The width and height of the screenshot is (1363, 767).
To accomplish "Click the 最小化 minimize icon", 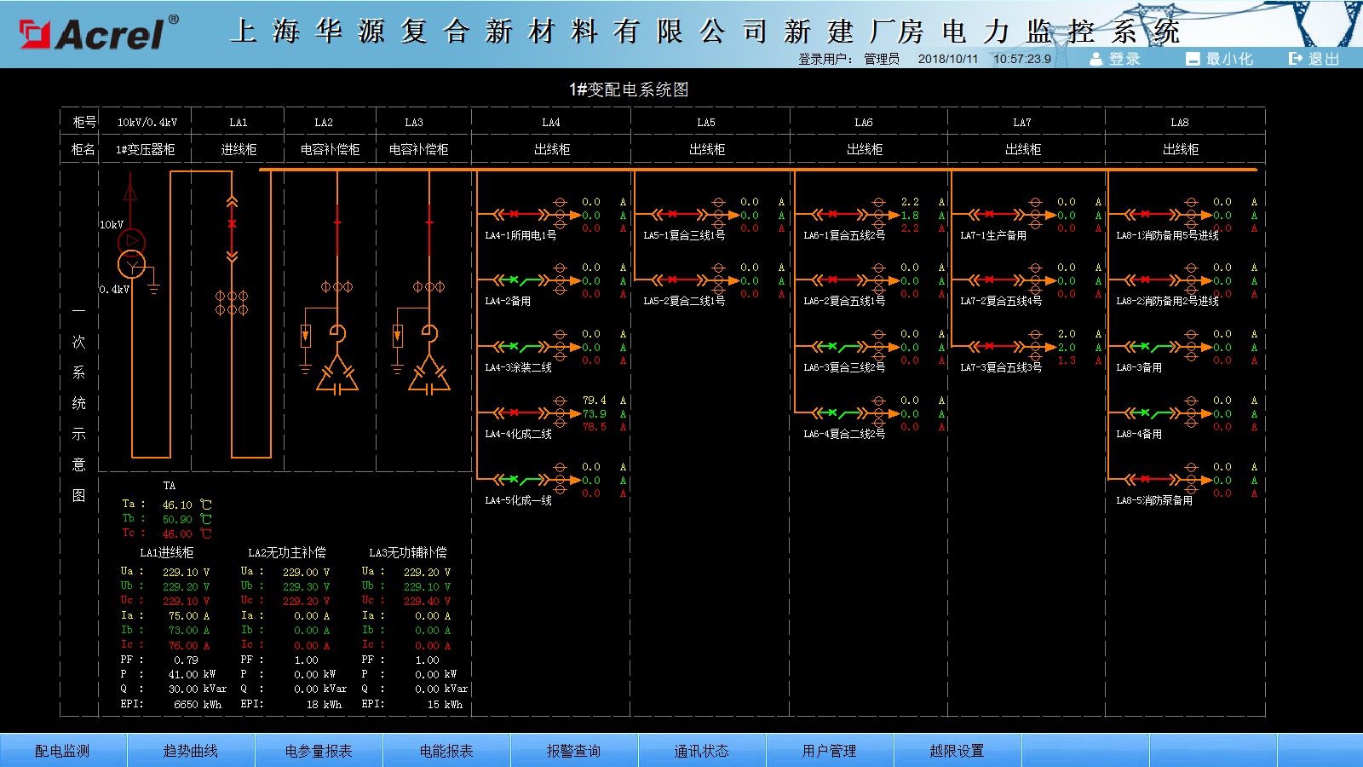I will (1193, 59).
